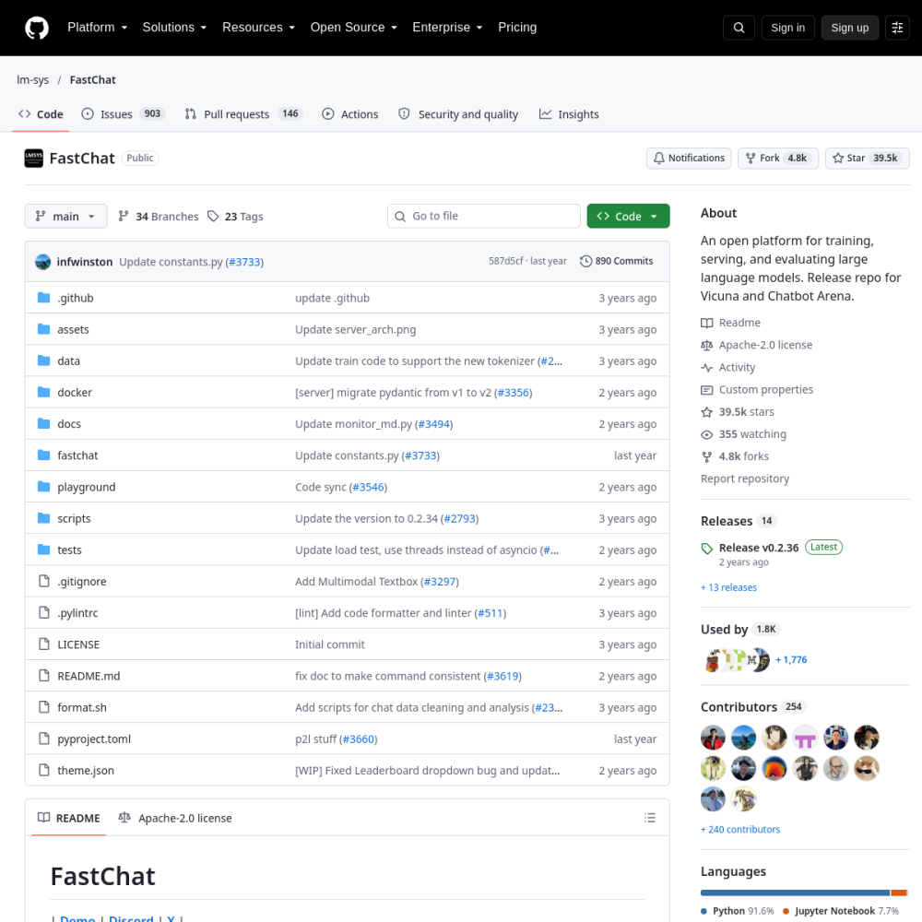Expand the Platform menu
Image resolution: width=922 pixels, height=922 pixels.
[x=98, y=28]
